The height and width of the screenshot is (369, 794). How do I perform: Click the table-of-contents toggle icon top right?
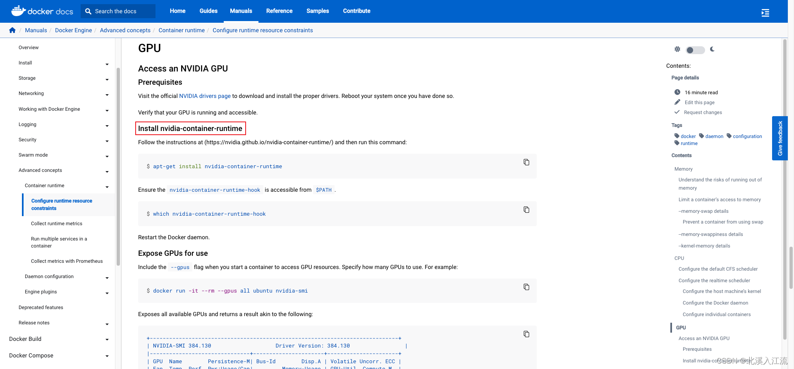(x=765, y=13)
